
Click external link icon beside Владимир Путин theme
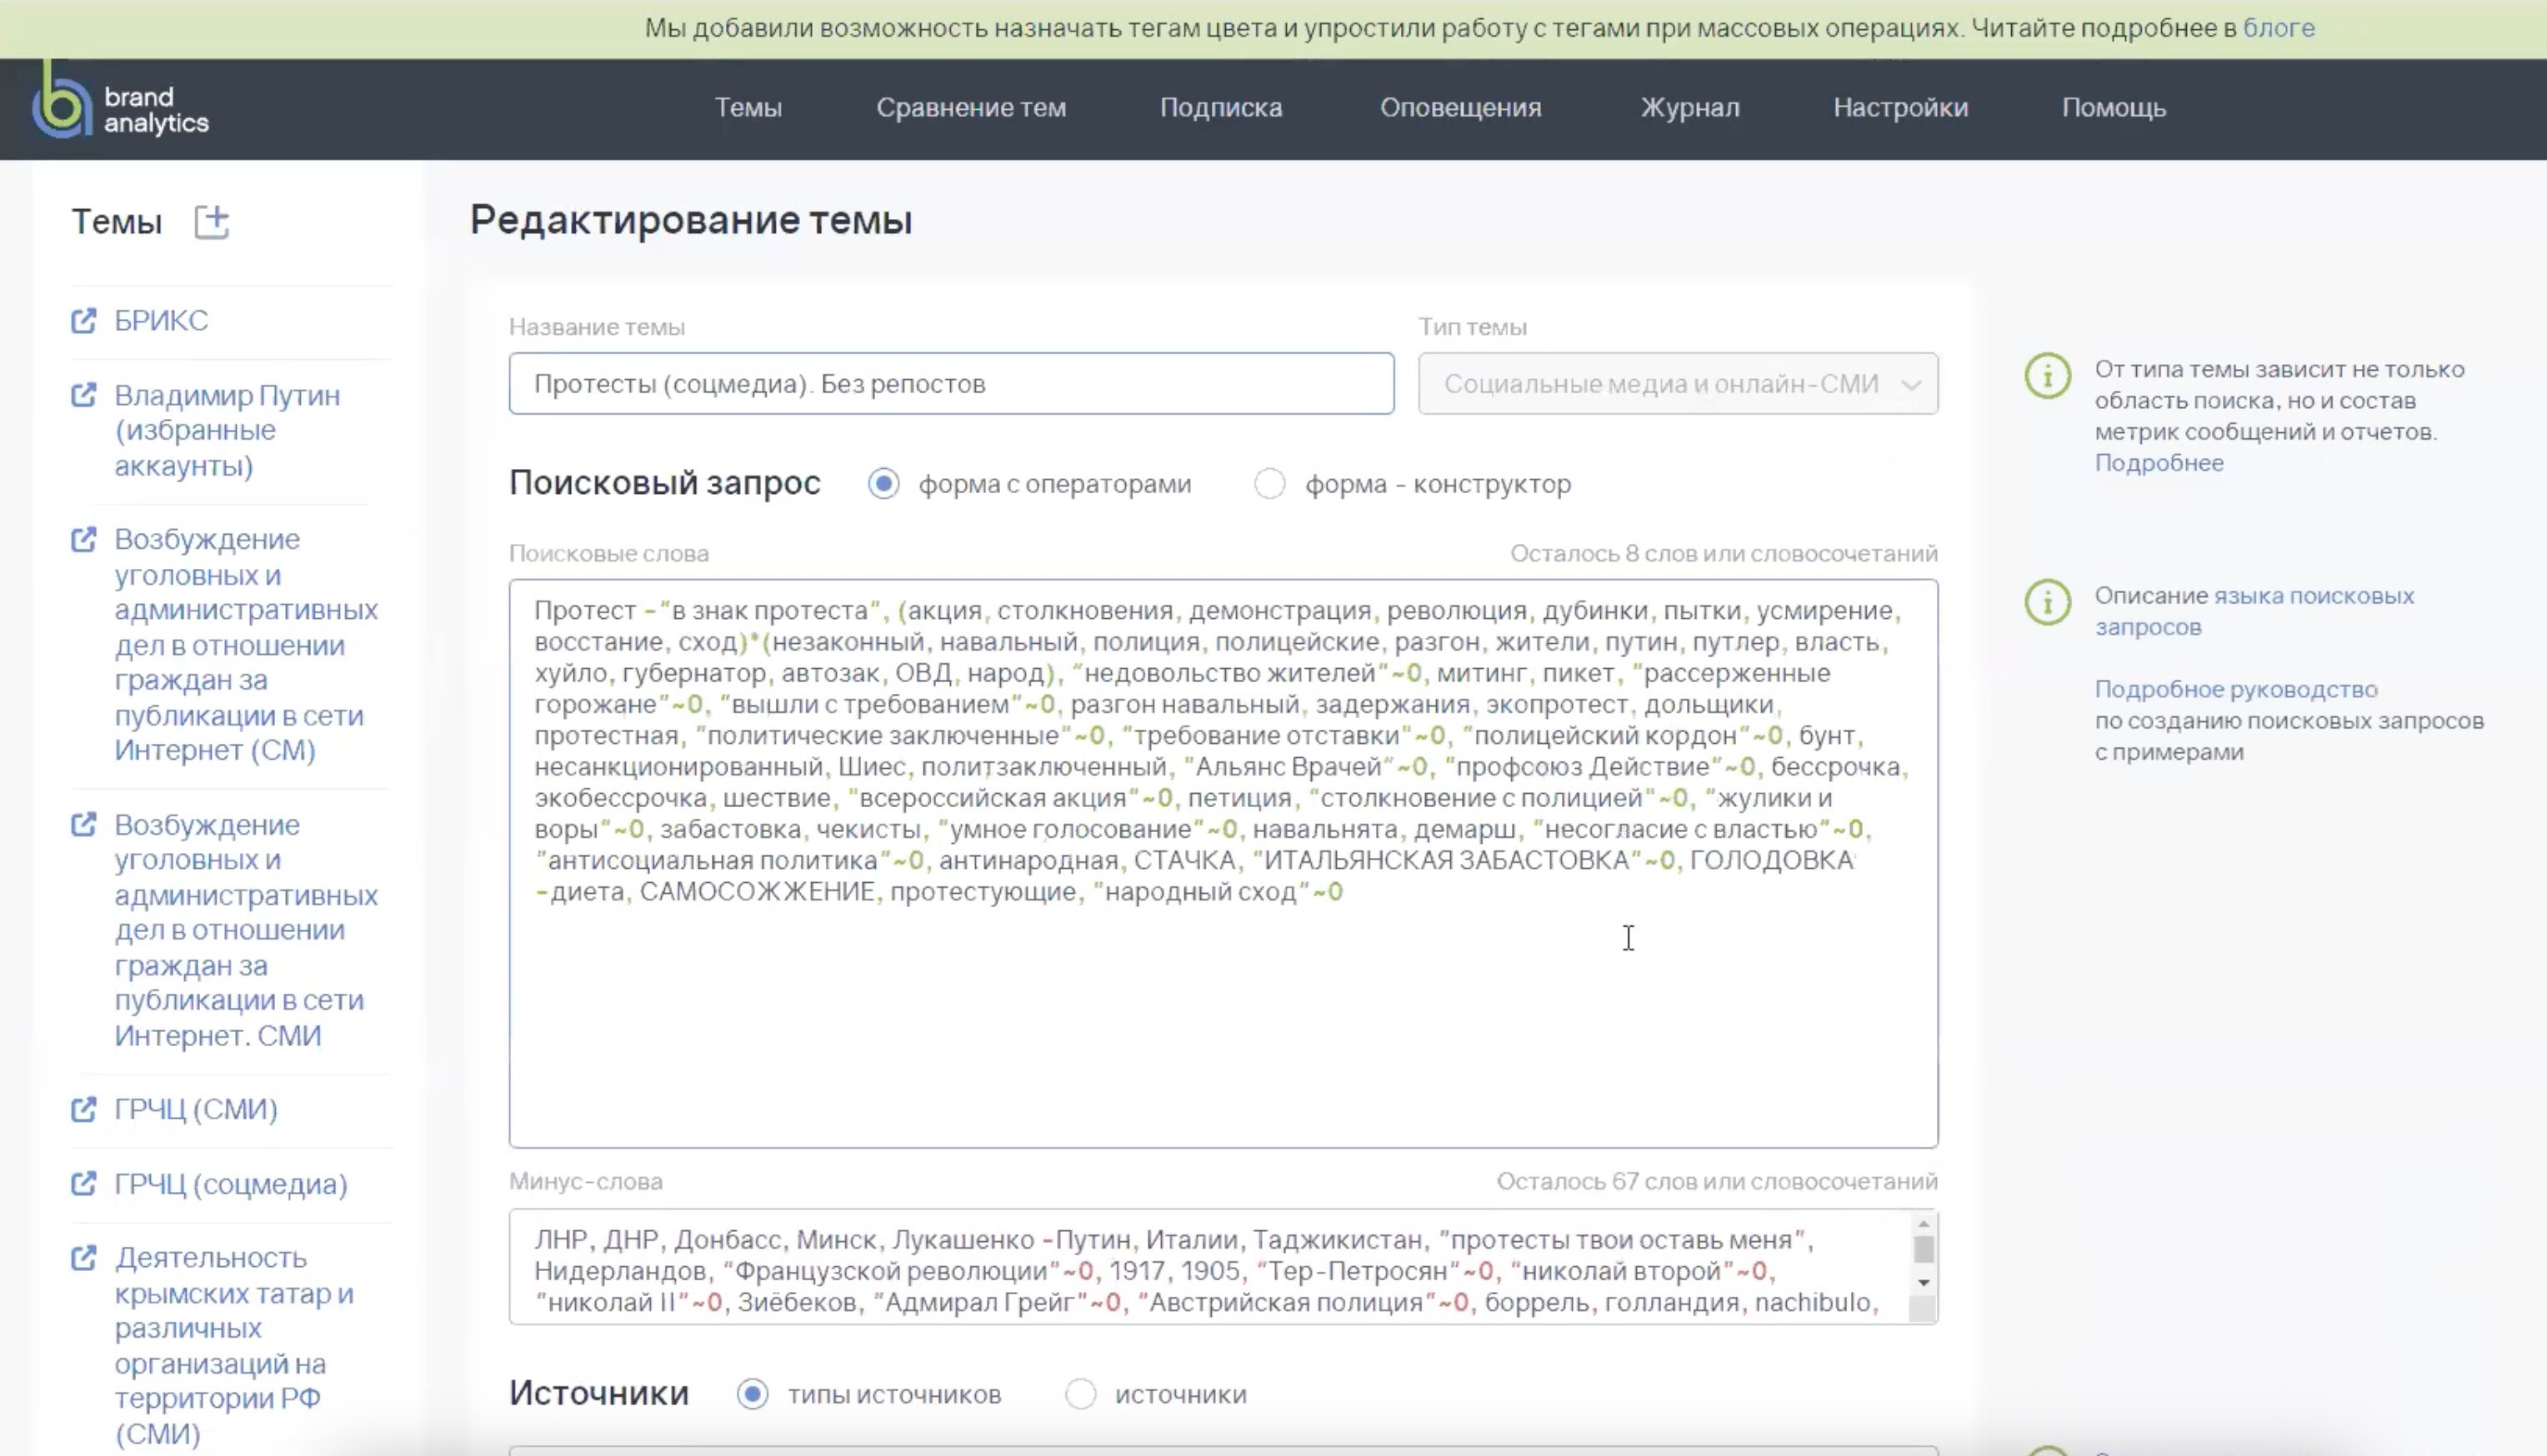point(84,396)
